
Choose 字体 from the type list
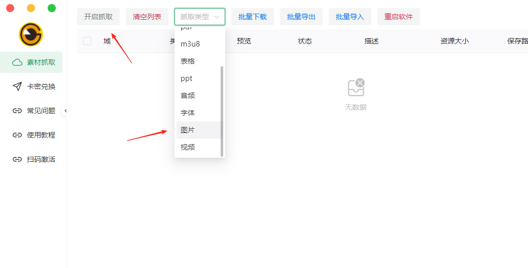pos(200,113)
